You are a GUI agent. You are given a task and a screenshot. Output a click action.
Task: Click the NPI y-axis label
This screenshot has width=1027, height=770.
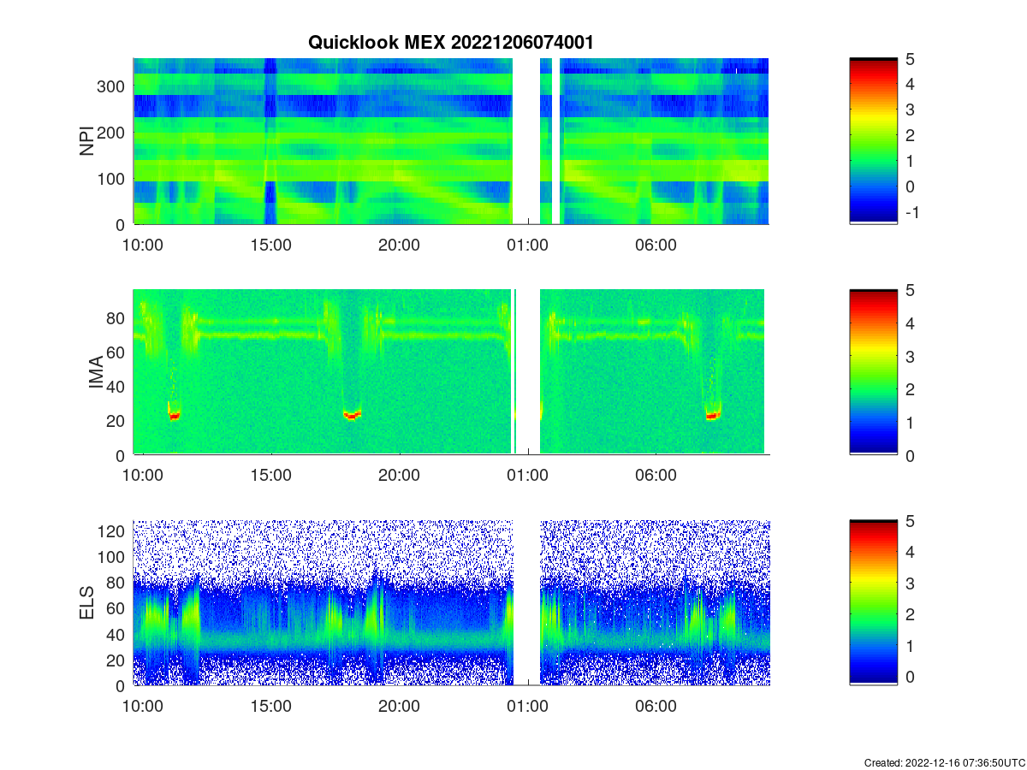point(87,141)
